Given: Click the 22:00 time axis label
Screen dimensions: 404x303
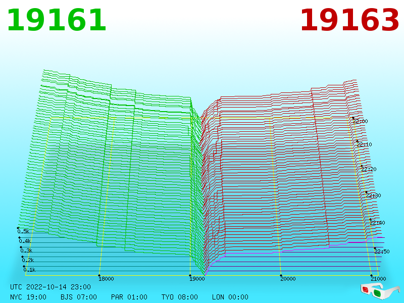Looking at the screenshot, I should pyautogui.click(x=361, y=121).
